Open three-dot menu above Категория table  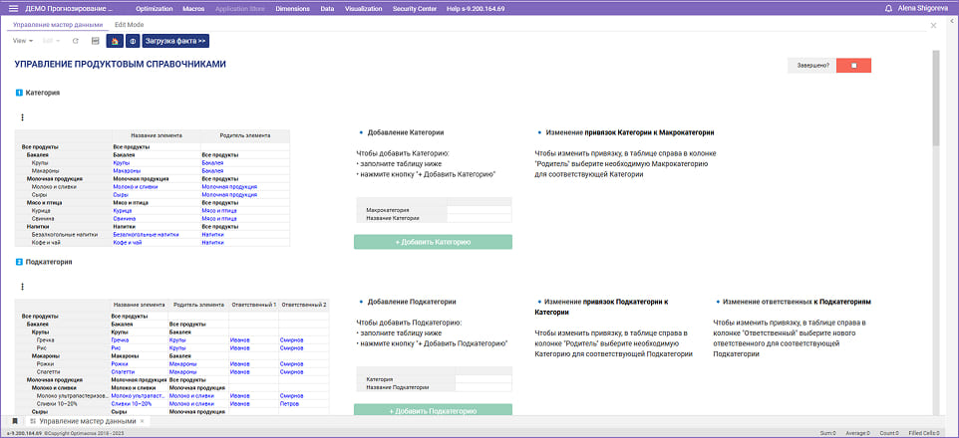click(22, 116)
